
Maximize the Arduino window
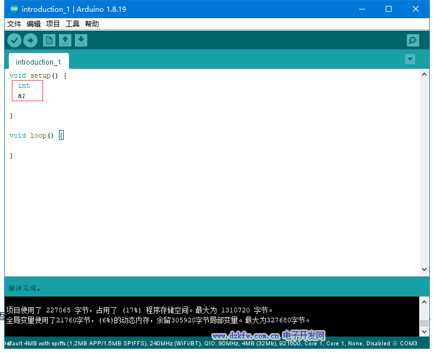[x=389, y=9]
